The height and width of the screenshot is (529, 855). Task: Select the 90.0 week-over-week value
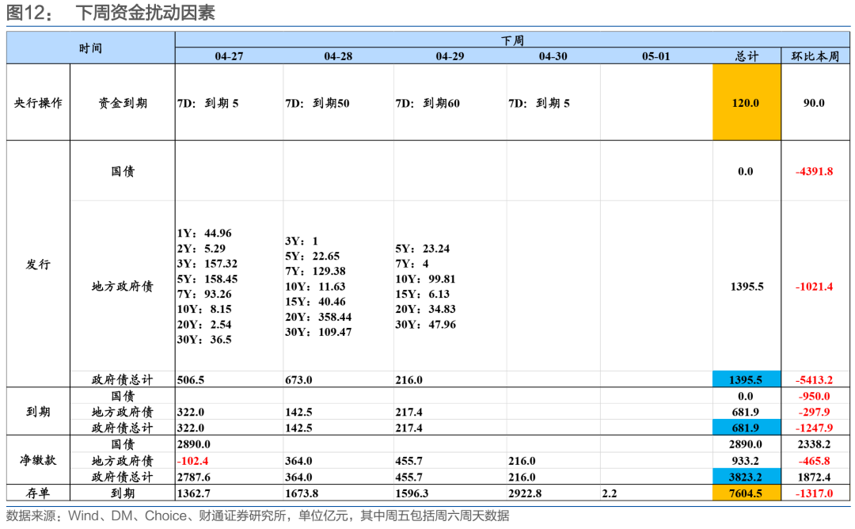coord(814,102)
